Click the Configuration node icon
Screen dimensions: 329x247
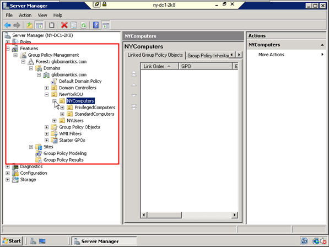[15, 173]
